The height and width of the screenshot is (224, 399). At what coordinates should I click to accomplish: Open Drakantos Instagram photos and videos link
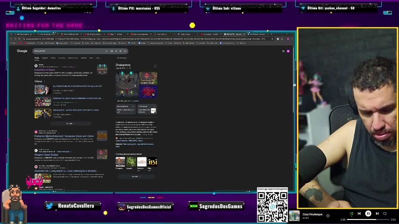click(64, 136)
